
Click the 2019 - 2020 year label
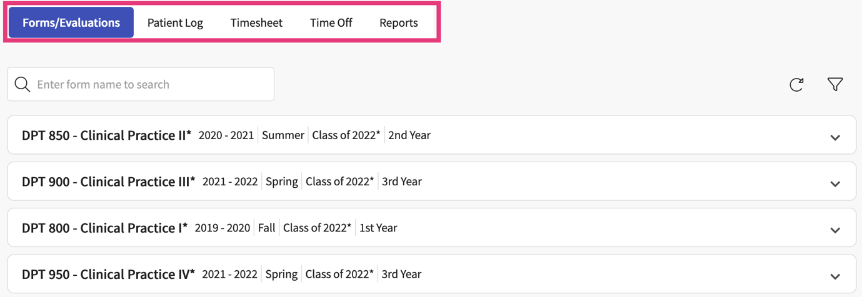coord(223,228)
